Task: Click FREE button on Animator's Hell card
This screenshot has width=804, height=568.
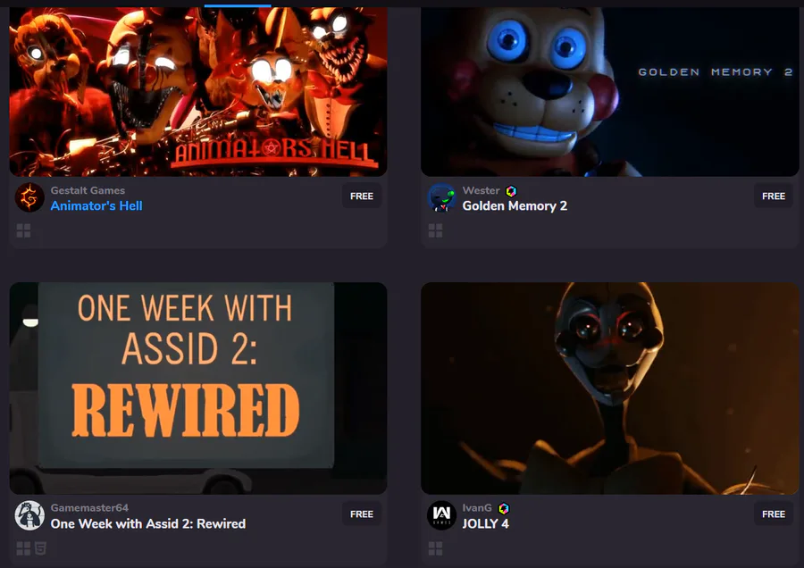Action: coord(362,196)
